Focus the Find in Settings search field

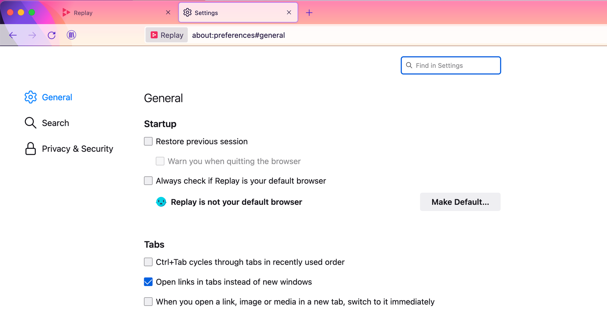pos(451,65)
